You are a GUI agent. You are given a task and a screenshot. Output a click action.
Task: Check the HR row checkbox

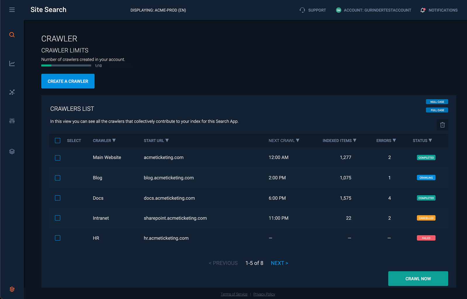(x=57, y=238)
